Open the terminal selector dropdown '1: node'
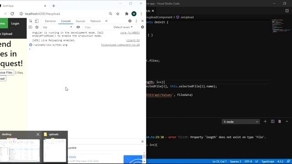 (x=240, y=122)
